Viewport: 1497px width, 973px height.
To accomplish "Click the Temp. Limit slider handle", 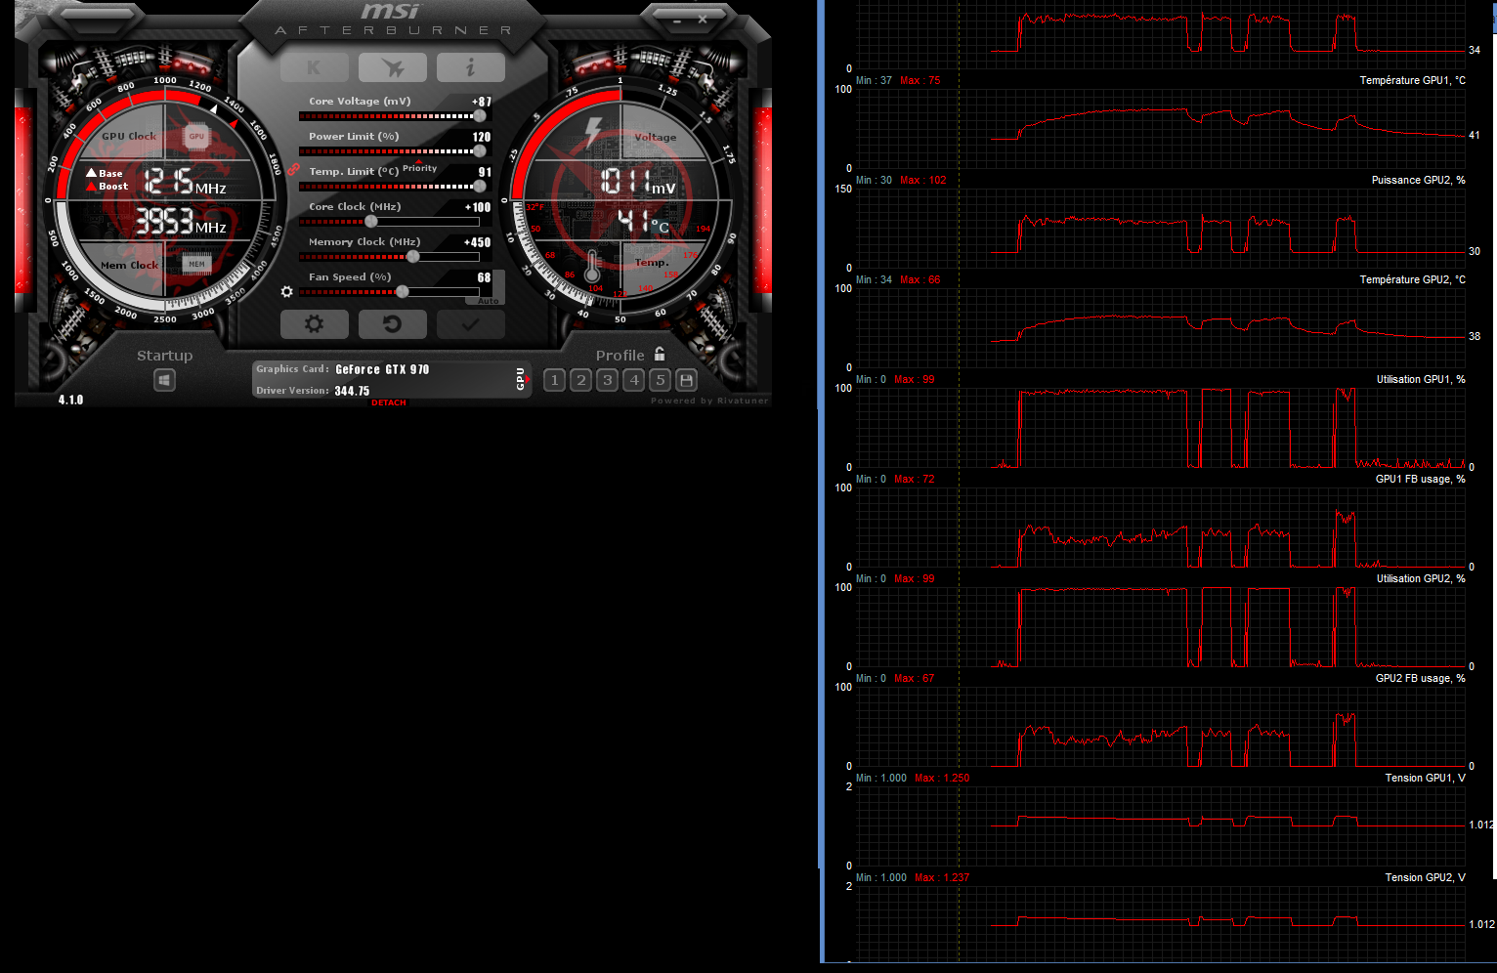I will 479,187.
